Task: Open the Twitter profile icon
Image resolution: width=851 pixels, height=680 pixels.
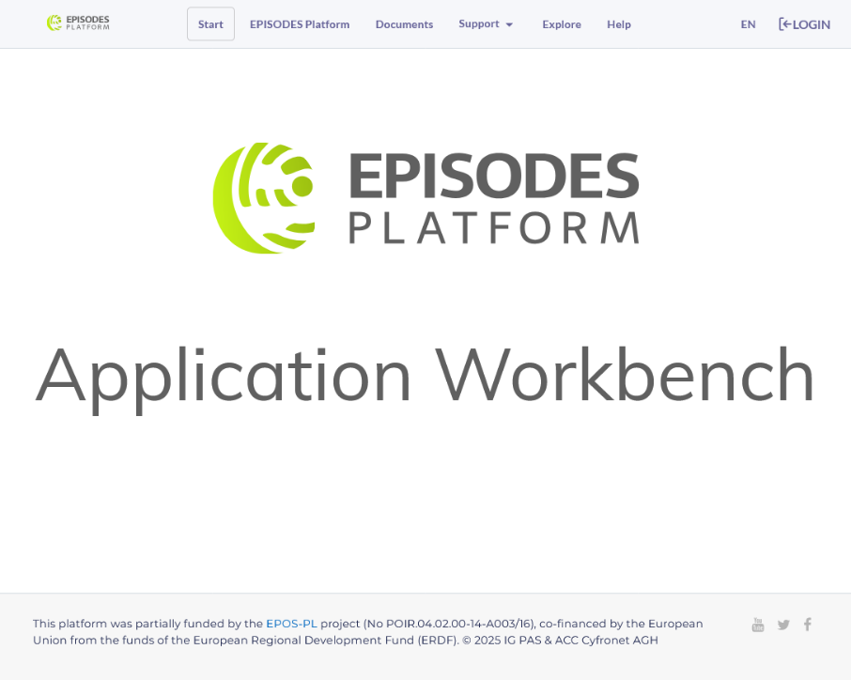Action: (x=783, y=625)
